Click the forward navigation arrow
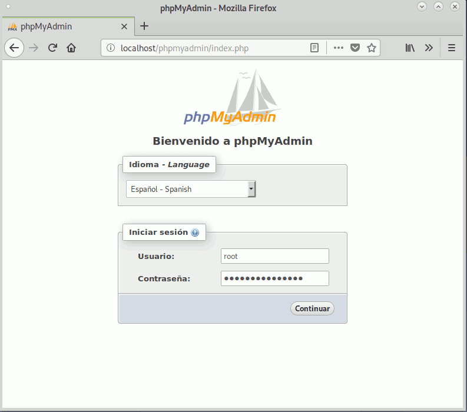Image resolution: width=467 pixels, height=412 pixels. 34,48
